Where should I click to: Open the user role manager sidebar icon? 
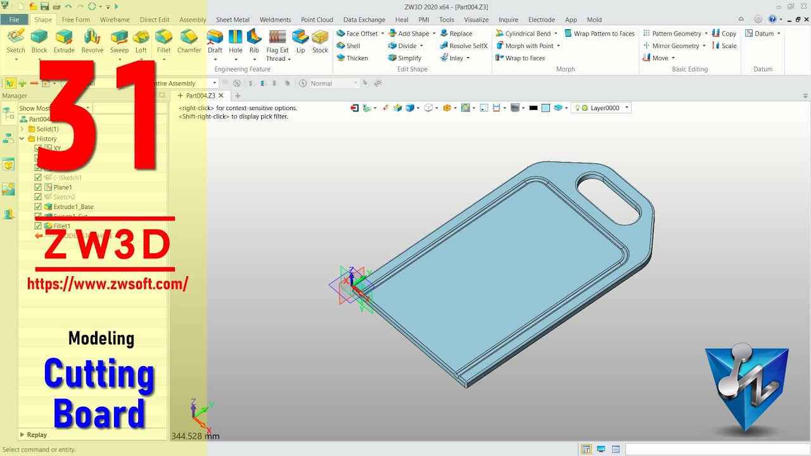tap(8, 214)
